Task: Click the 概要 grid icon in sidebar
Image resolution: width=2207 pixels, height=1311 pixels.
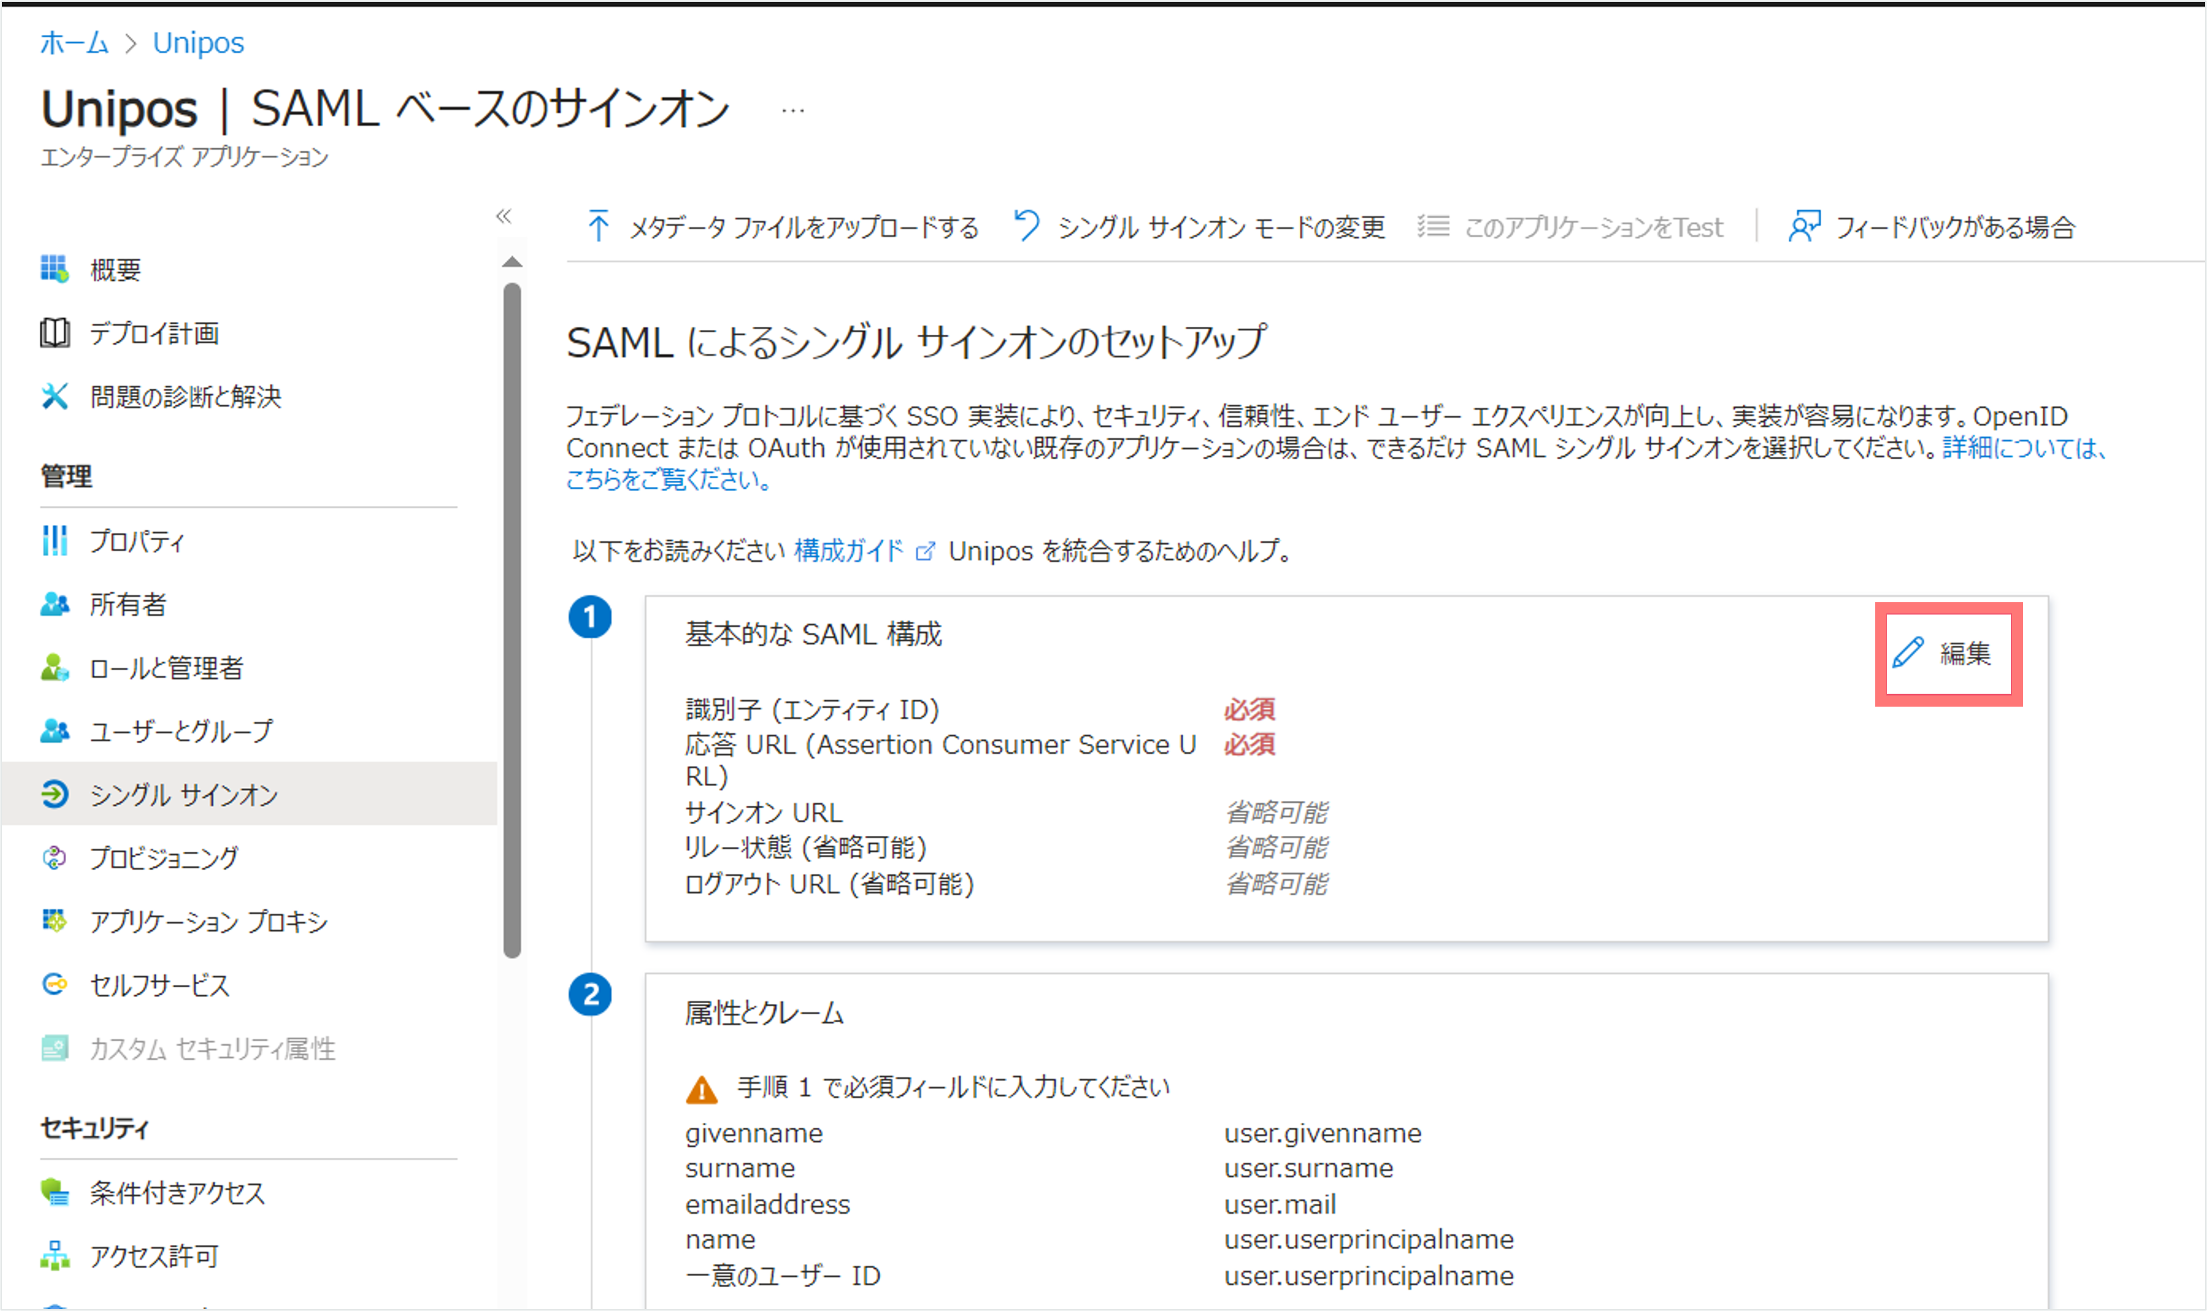Action: click(55, 270)
